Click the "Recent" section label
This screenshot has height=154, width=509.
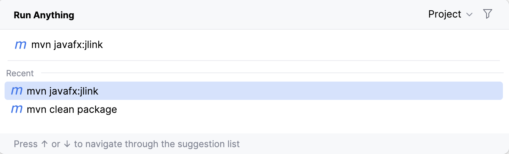tap(20, 73)
